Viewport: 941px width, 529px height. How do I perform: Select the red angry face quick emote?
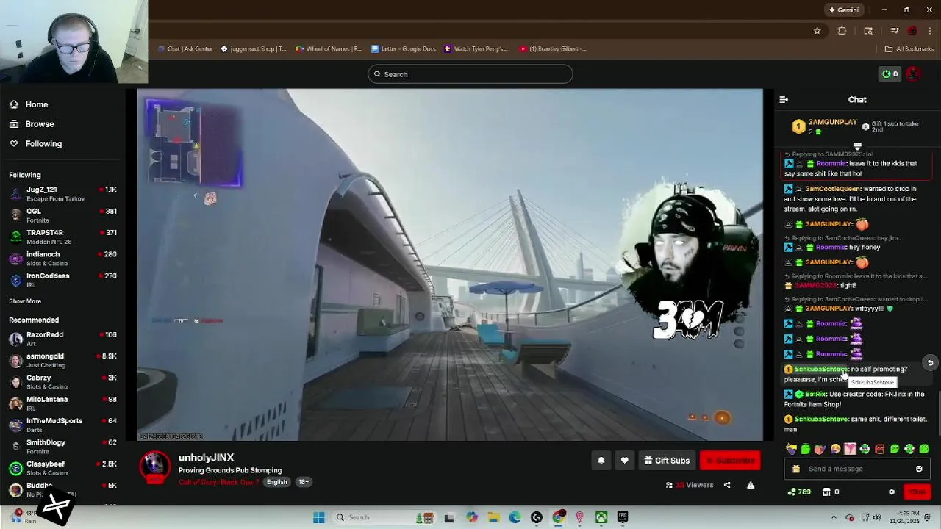(879, 449)
